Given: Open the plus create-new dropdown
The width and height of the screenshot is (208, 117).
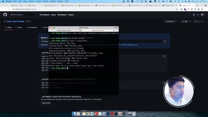Looking at the screenshot, I should click(x=198, y=15).
